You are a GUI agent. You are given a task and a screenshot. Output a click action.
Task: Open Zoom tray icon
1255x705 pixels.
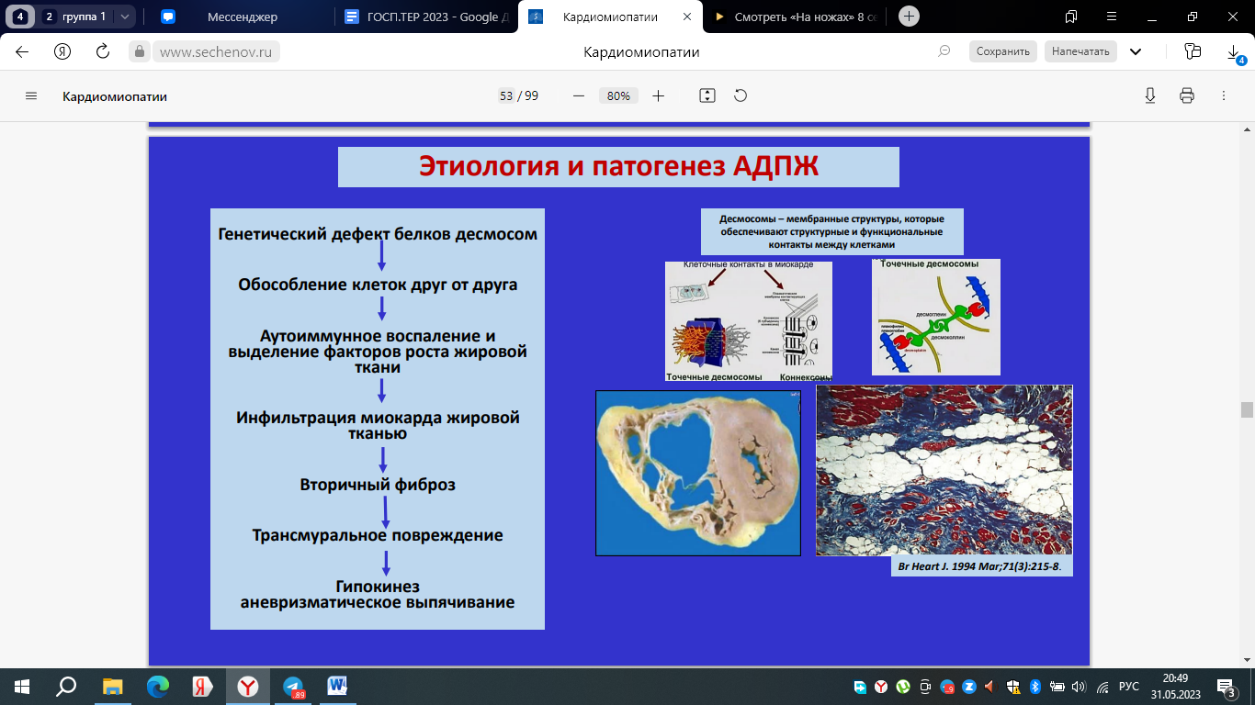968,687
